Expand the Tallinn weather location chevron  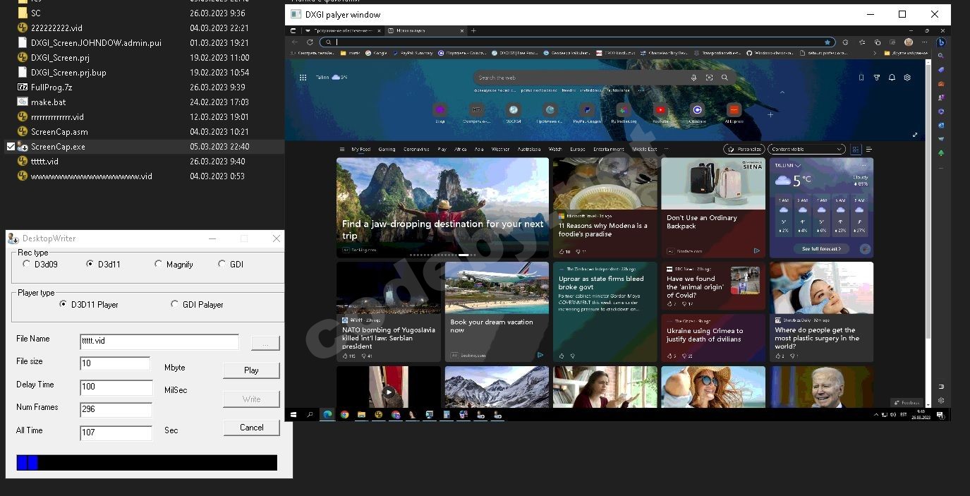(798, 165)
